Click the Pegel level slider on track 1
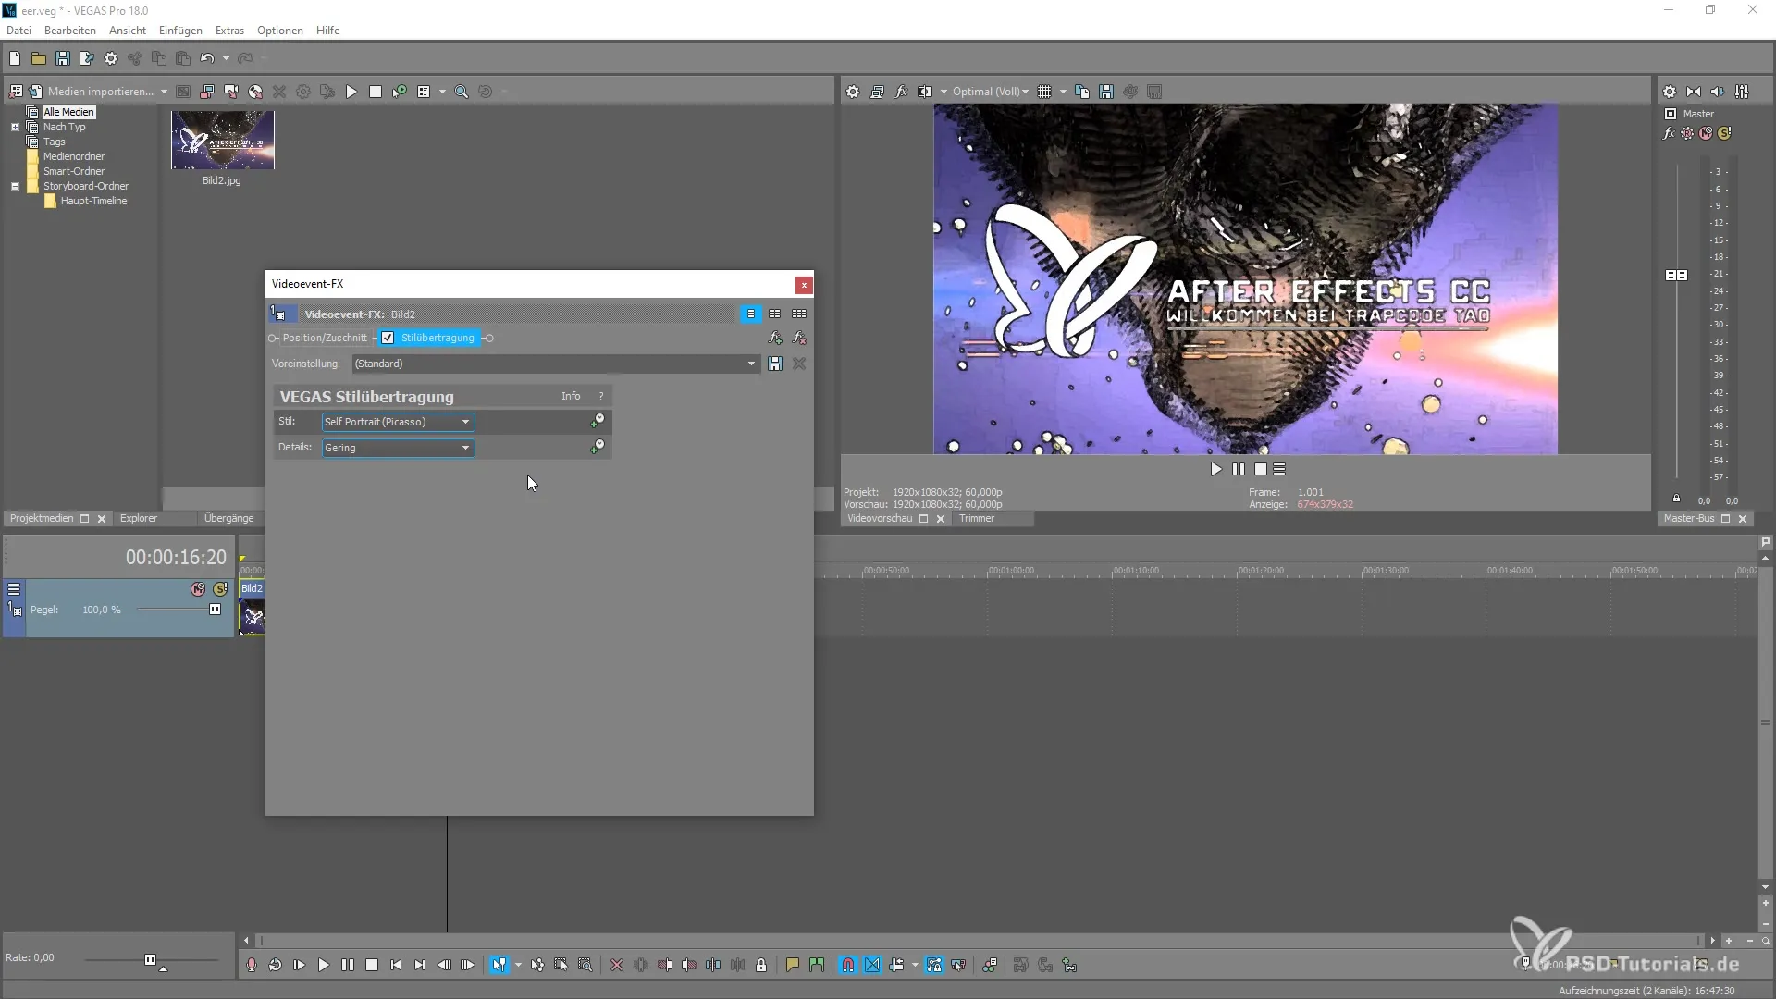The image size is (1776, 999). pos(215,610)
